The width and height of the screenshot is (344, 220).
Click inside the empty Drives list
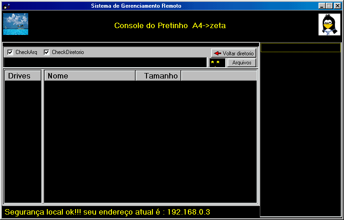coord(22,141)
